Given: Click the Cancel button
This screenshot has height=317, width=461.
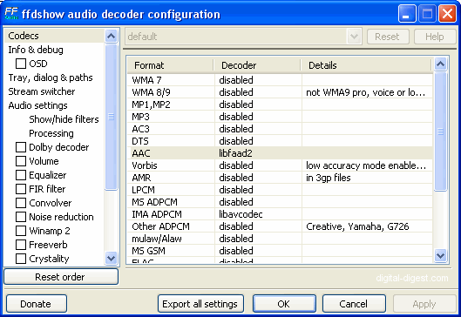Looking at the screenshot, I should [x=354, y=304].
